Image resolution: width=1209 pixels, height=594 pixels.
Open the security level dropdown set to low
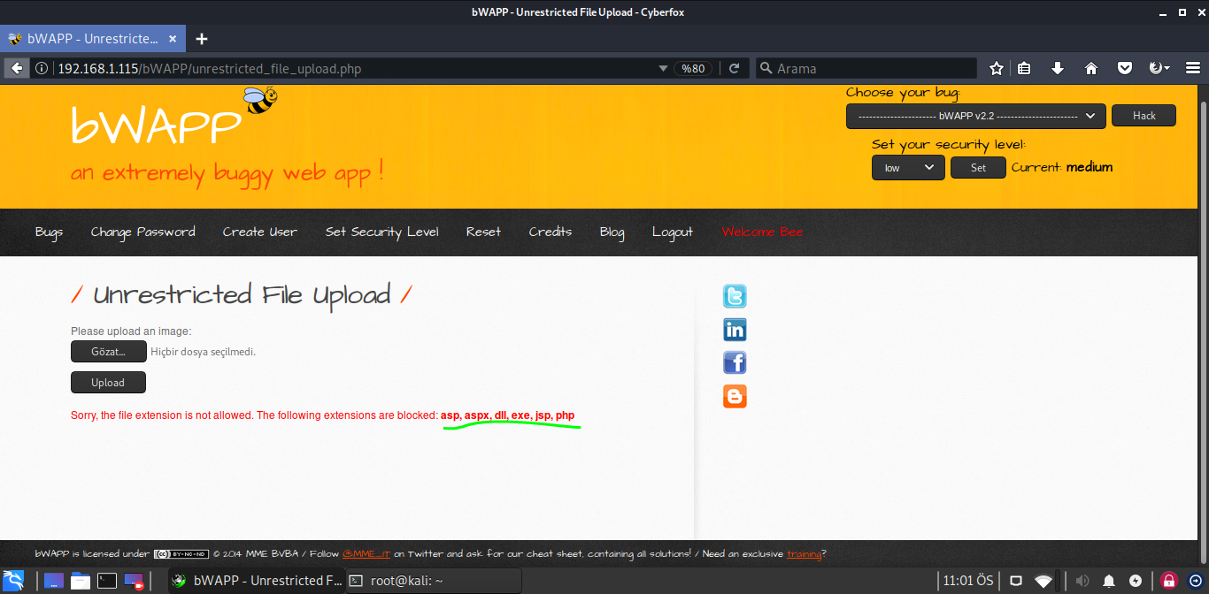908,168
